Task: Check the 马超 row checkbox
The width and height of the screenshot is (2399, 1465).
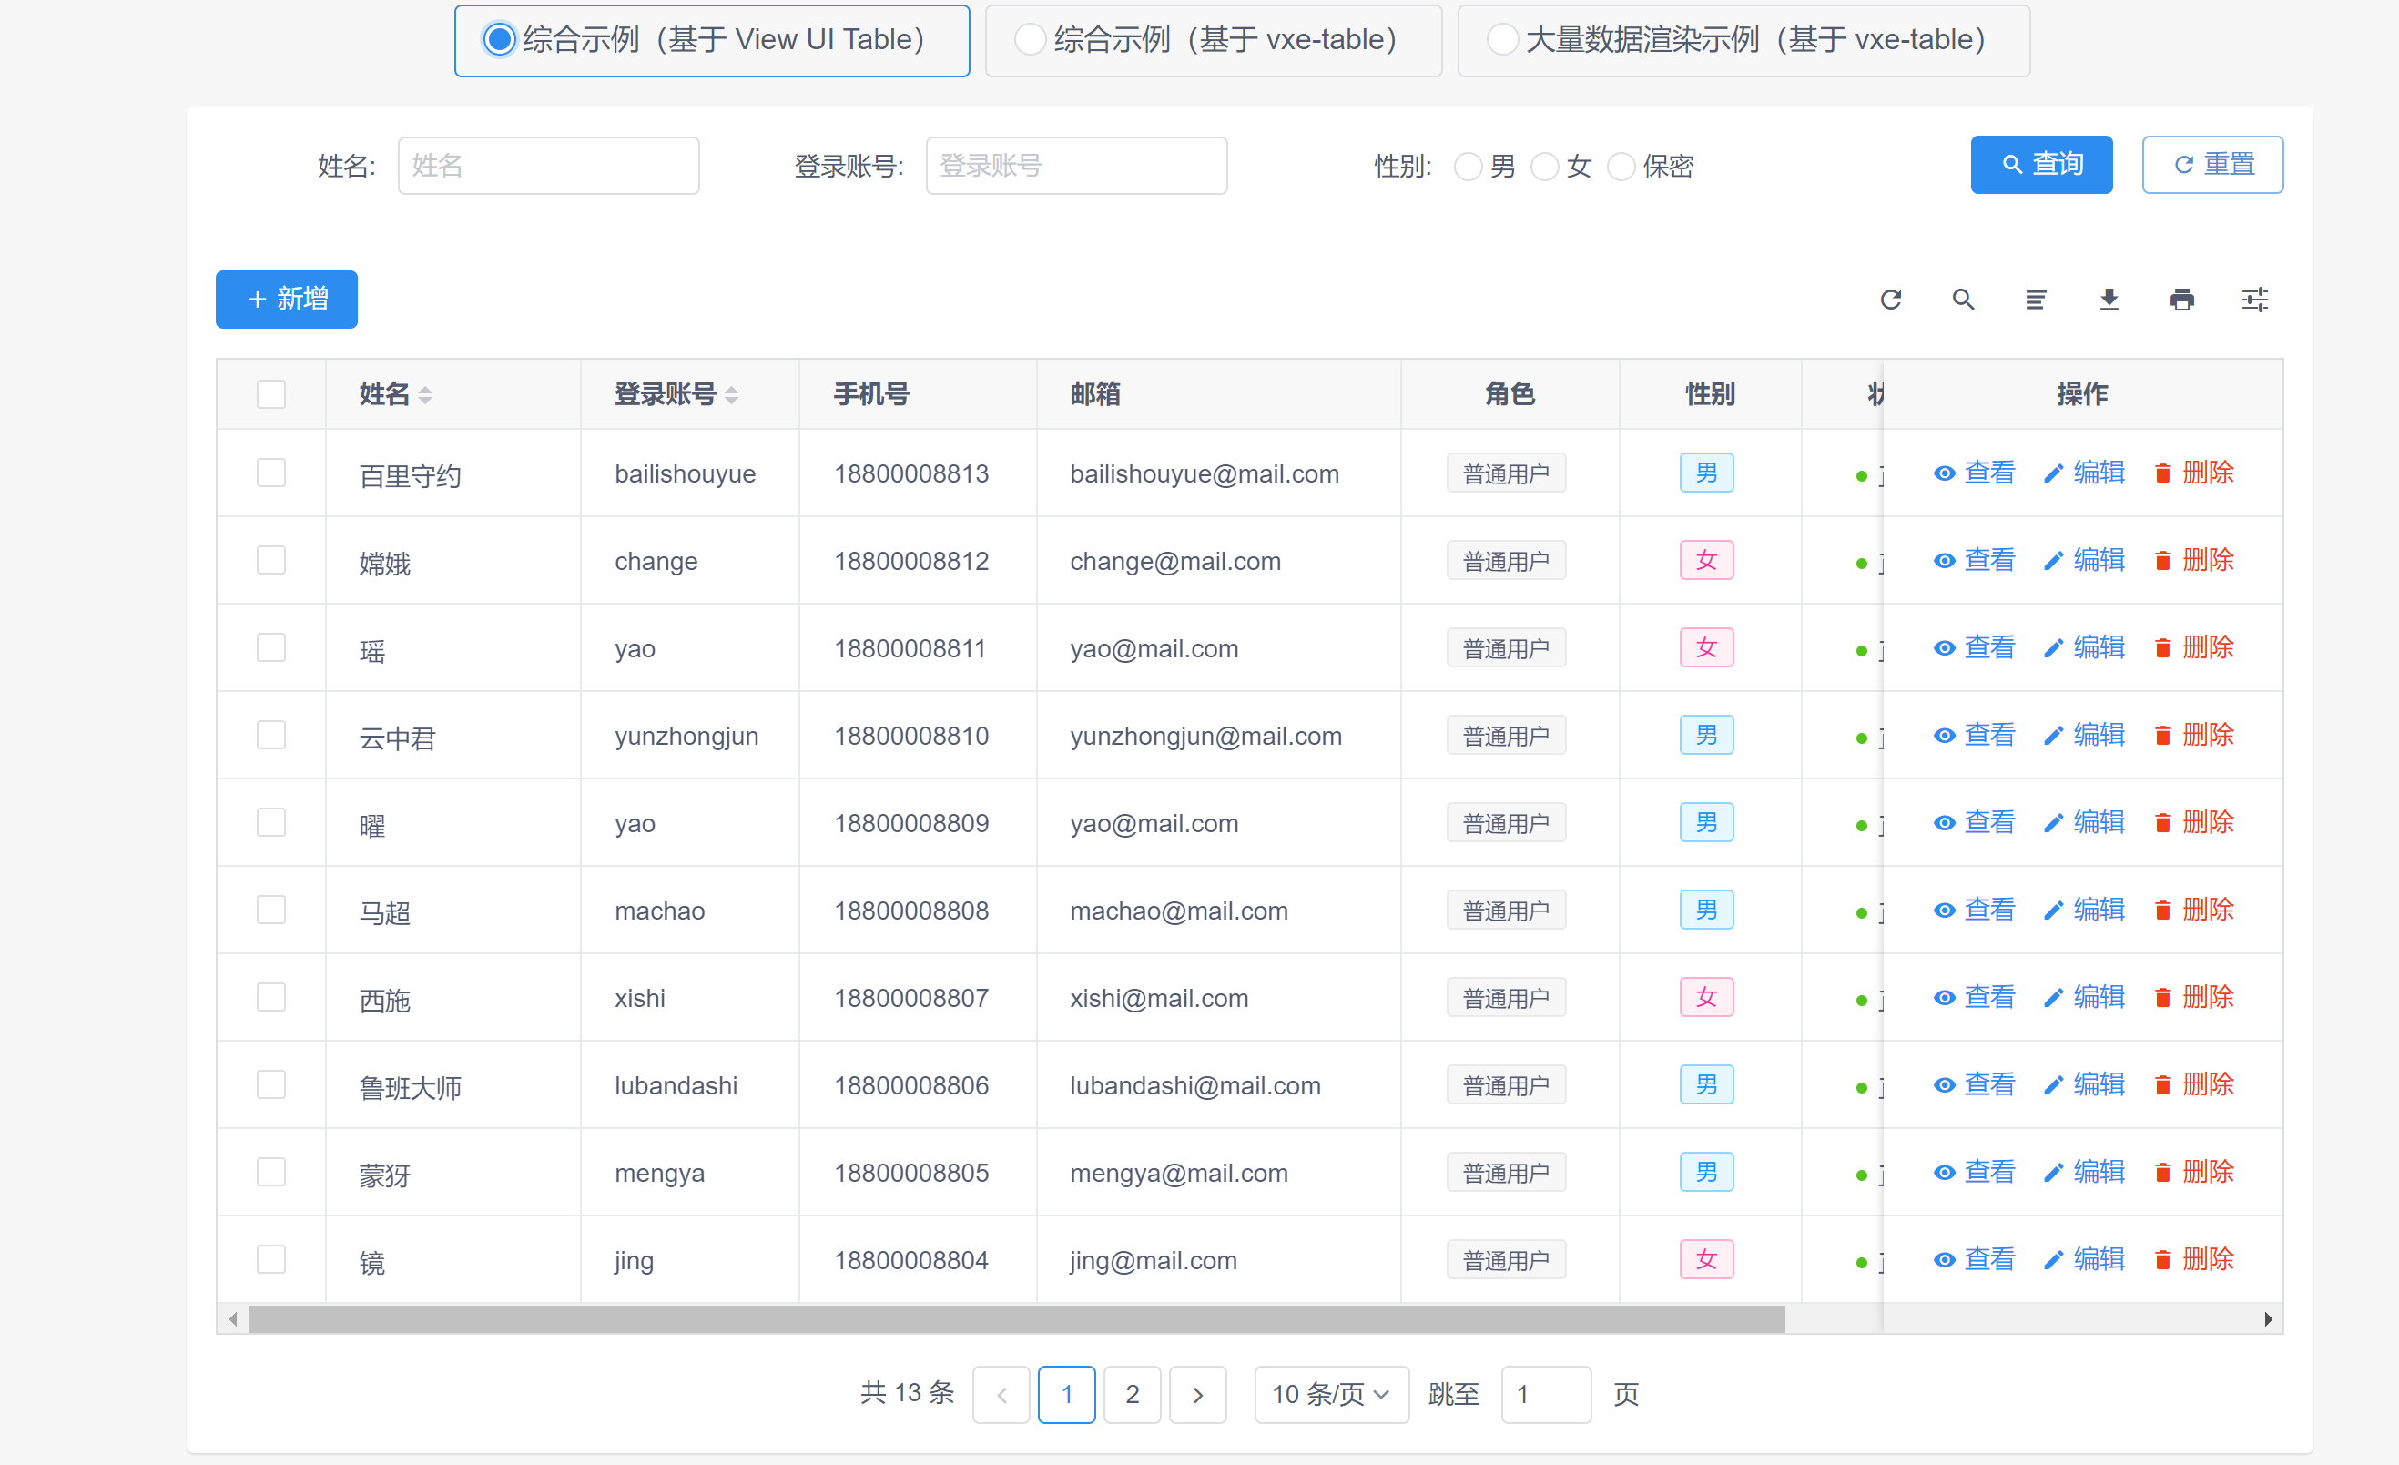Action: coord(270,911)
